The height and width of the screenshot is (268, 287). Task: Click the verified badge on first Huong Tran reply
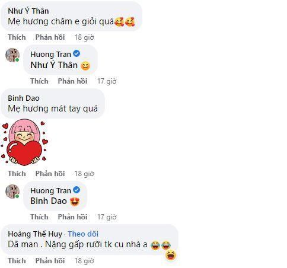click(x=76, y=53)
